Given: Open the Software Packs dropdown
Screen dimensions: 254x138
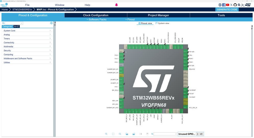Looking at the screenshot, I should [x=96, y=19].
